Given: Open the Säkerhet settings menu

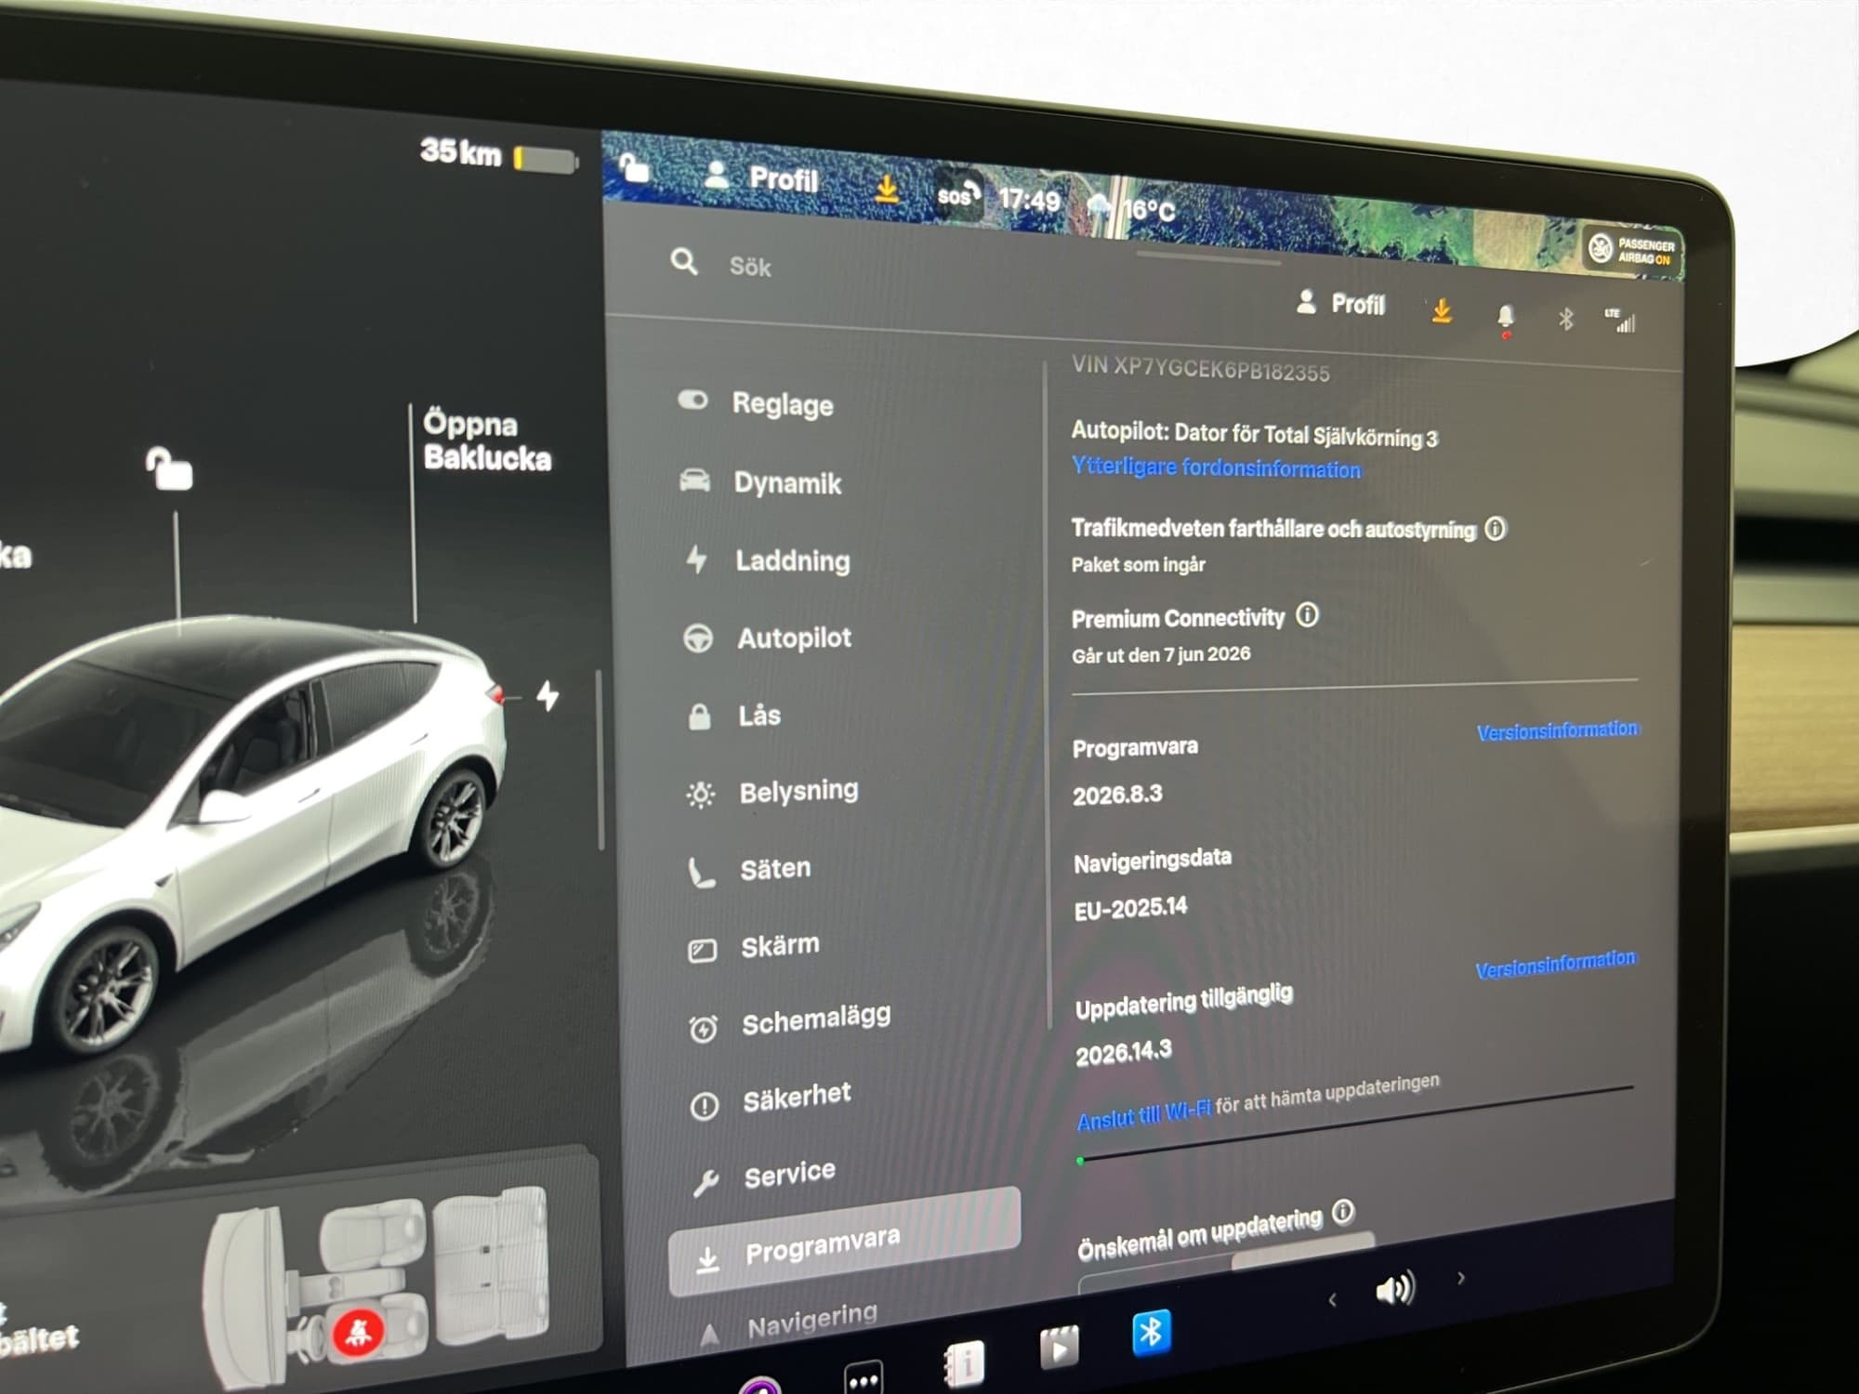Looking at the screenshot, I should coord(770,1100).
